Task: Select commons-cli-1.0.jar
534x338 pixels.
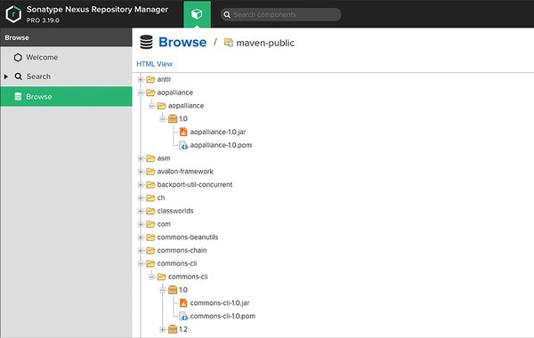Action: [x=220, y=303]
